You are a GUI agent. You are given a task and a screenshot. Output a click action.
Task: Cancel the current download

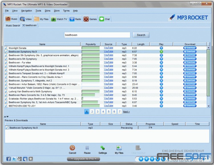(72, 150)
